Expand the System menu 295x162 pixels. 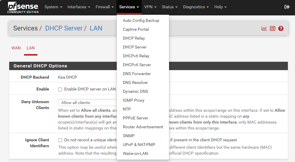[x=53, y=7]
